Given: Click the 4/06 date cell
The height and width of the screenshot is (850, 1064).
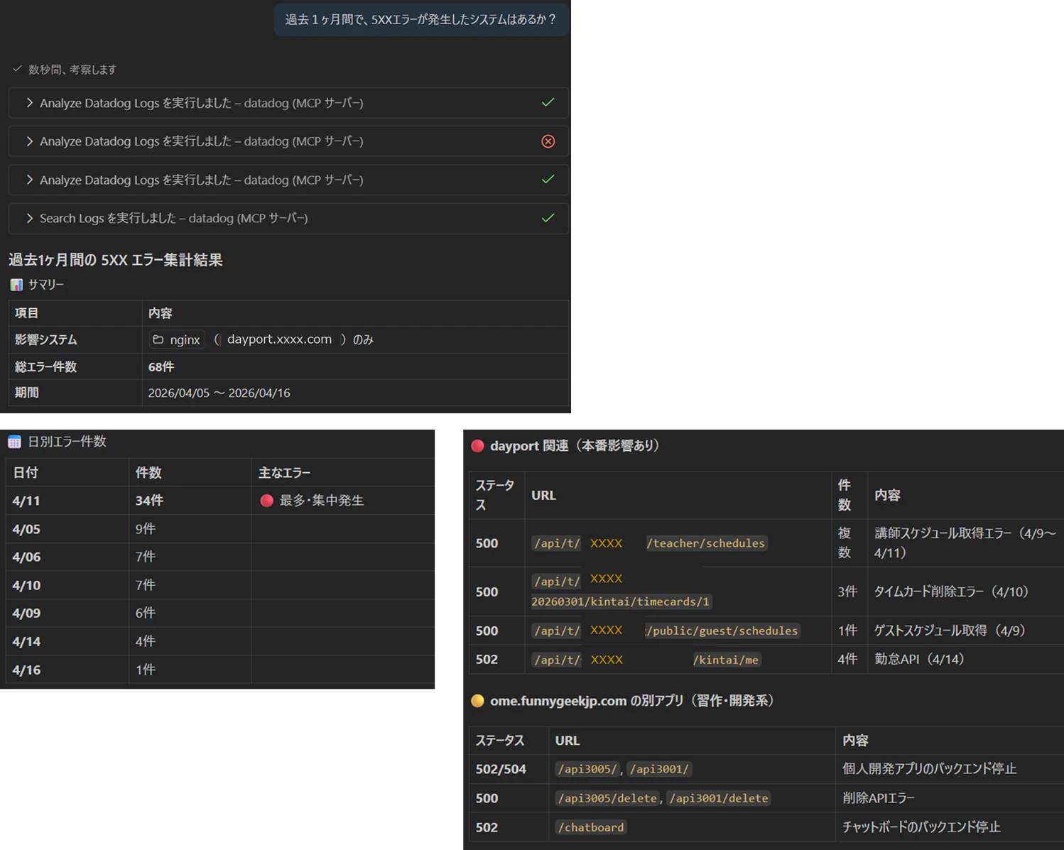Looking at the screenshot, I should (x=67, y=557).
